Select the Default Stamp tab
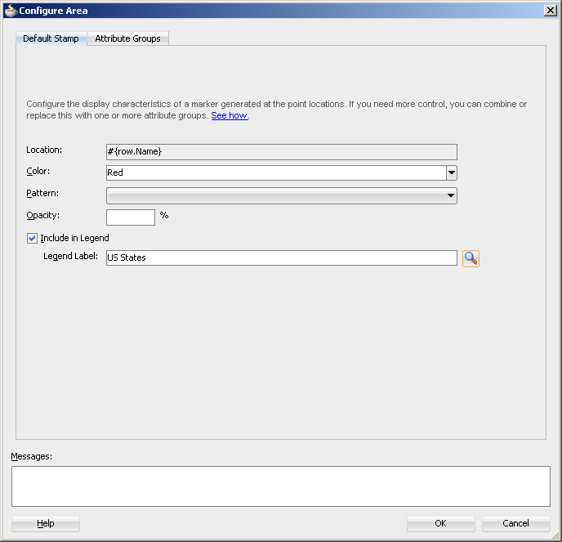The height and width of the screenshot is (542, 562). (x=51, y=38)
